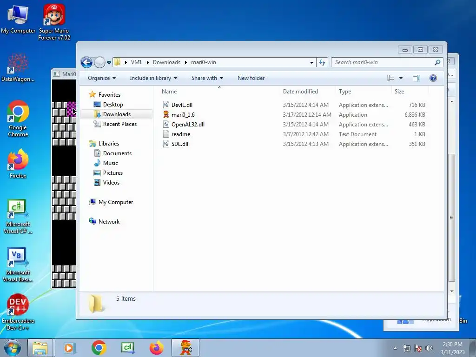
Task: Open Firefox desktop shortcut
Action: coord(18,164)
